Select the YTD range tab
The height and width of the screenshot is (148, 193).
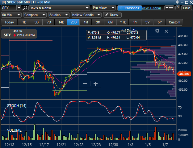[x=123, y=22]
